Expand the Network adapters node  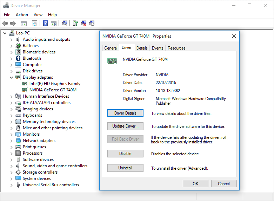pyautogui.click(x=11, y=141)
